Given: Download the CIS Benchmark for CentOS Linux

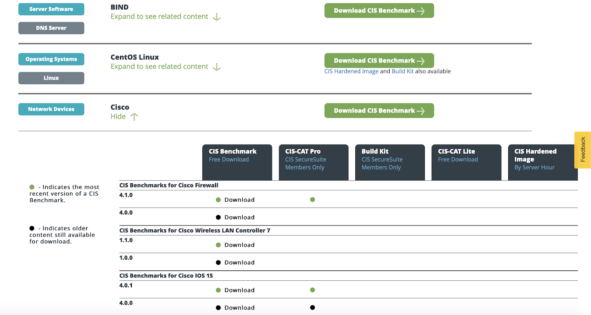Looking at the screenshot, I should click(379, 61).
